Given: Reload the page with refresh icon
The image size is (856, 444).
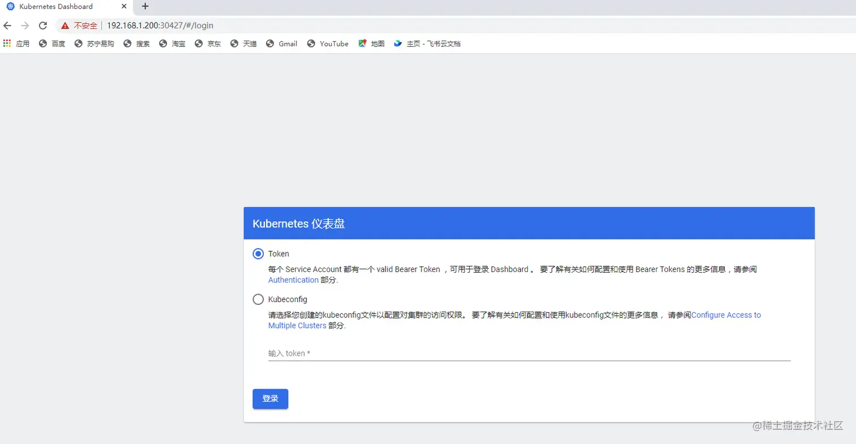Looking at the screenshot, I should point(42,25).
